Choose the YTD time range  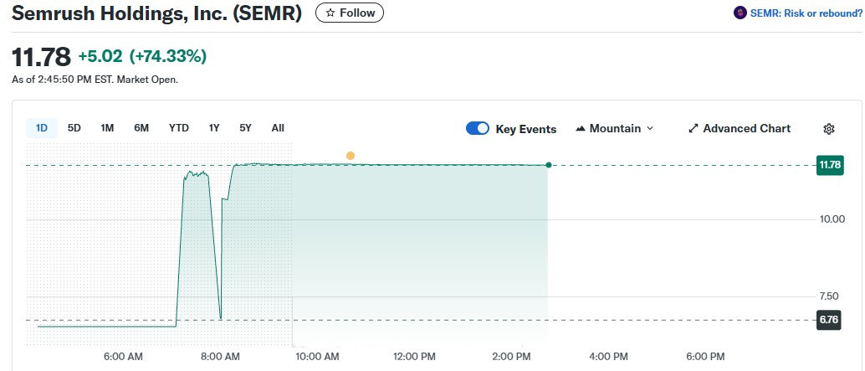pyautogui.click(x=178, y=128)
